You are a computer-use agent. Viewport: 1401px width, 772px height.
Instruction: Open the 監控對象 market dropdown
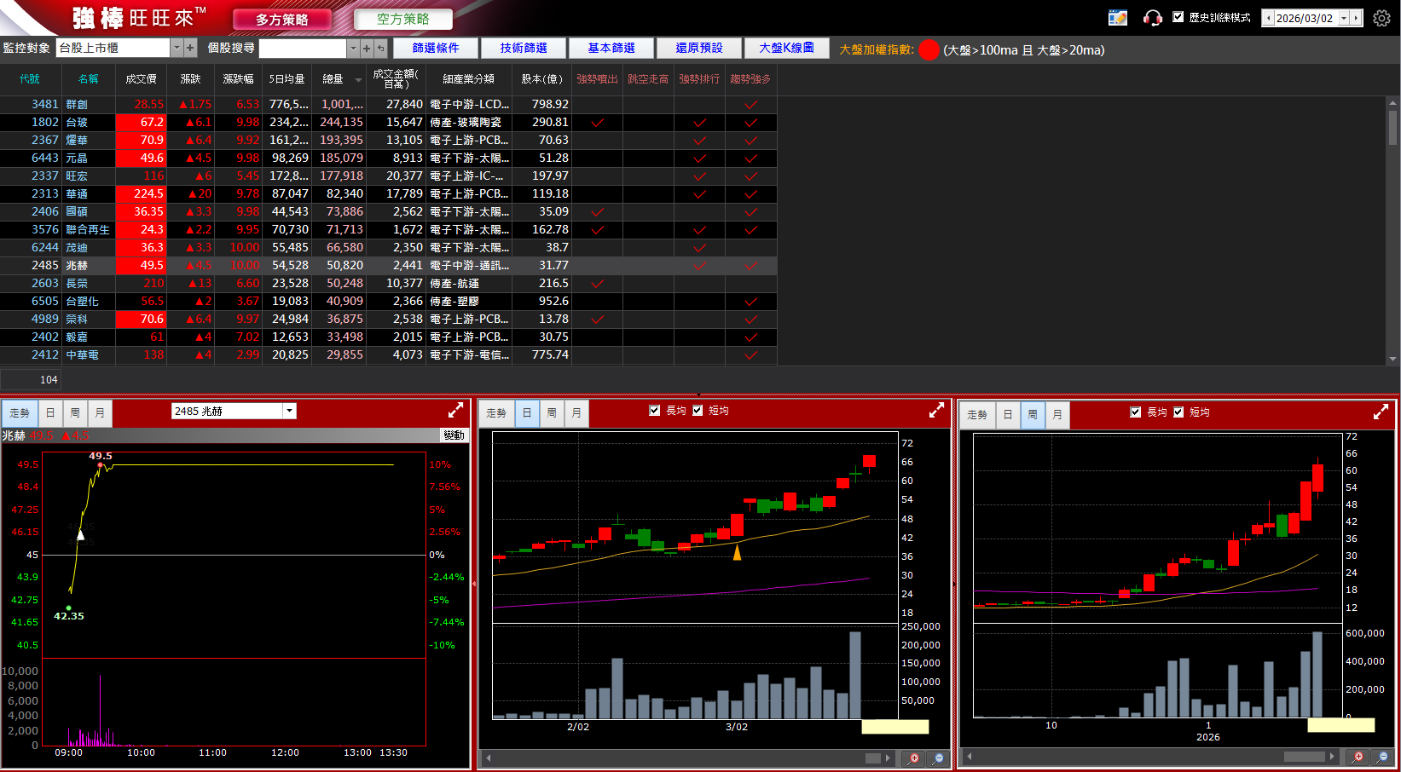pos(177,49)
